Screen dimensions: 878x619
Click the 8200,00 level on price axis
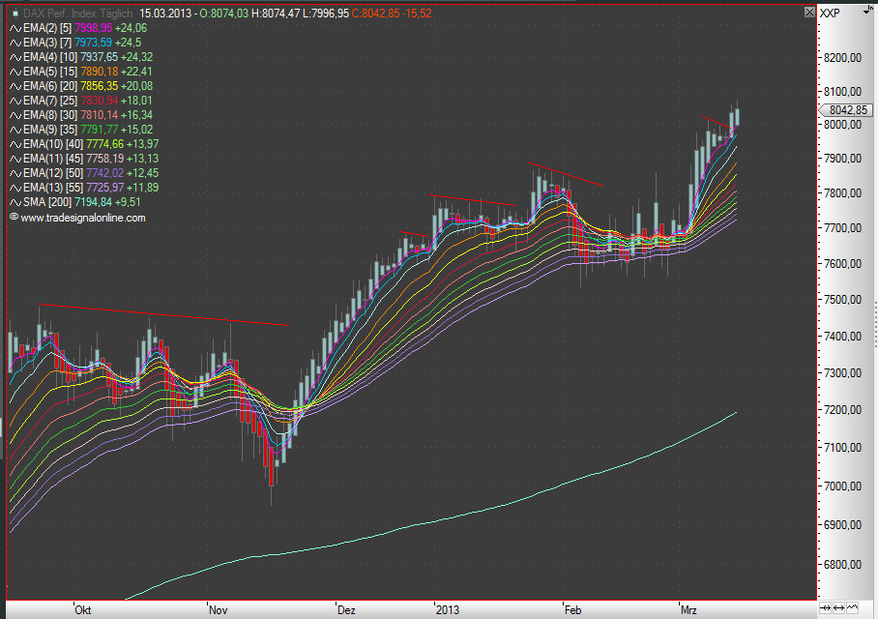(x=841, y=58)
